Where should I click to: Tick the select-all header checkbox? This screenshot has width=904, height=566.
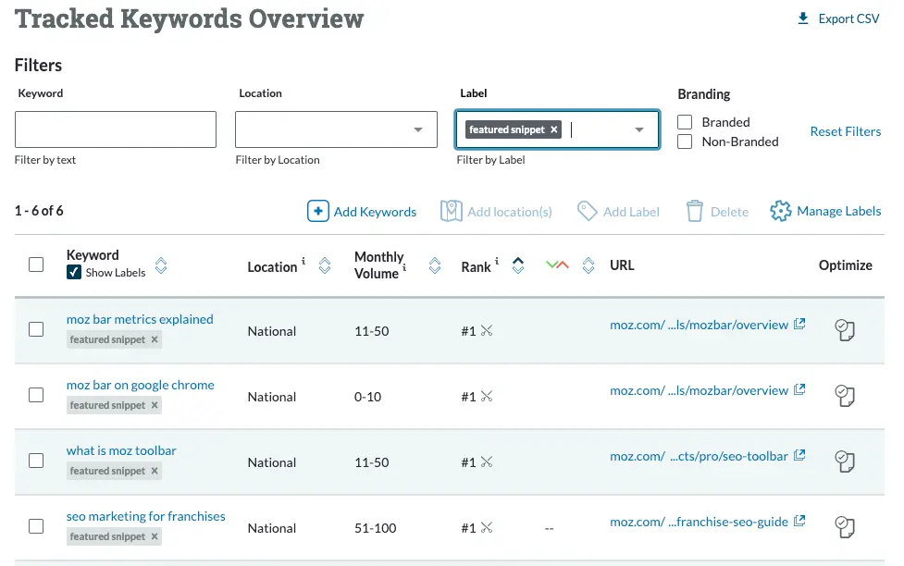point(36,265)
